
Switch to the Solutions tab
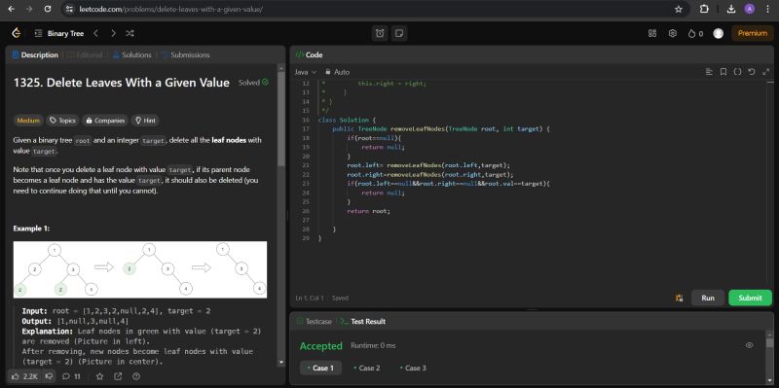[x=131, y=55]
